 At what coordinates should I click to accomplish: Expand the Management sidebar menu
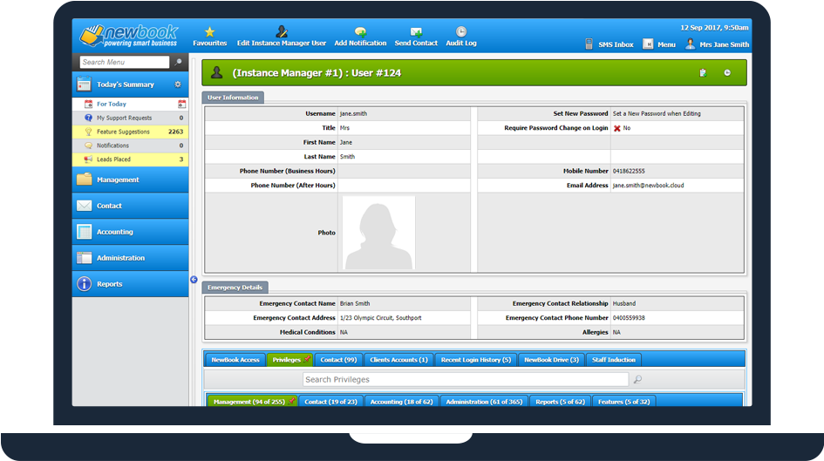point(130,180)
